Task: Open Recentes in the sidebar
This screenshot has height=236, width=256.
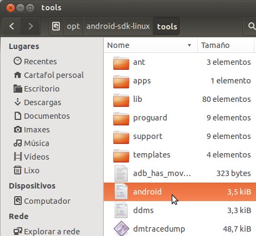Action: (40, 62)
